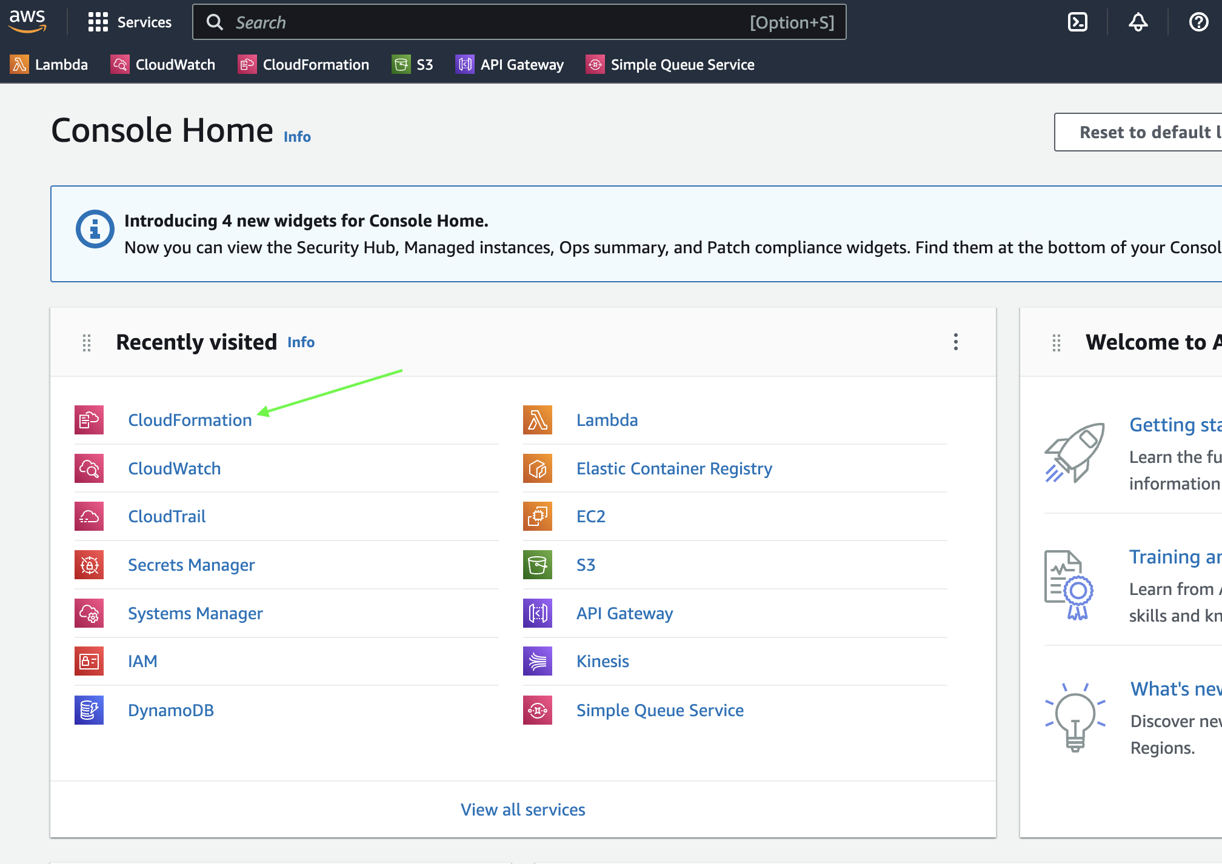Open the S3 link in Recently visited
The width and height of the screenshot is (1222, 864).
coord(586,565)
